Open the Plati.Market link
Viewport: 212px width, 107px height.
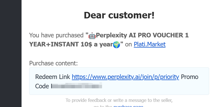[150, 44]
